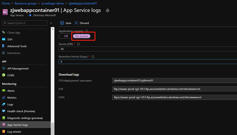Click the Health check heart icon
237x135 pixels.
coord(4,111)
